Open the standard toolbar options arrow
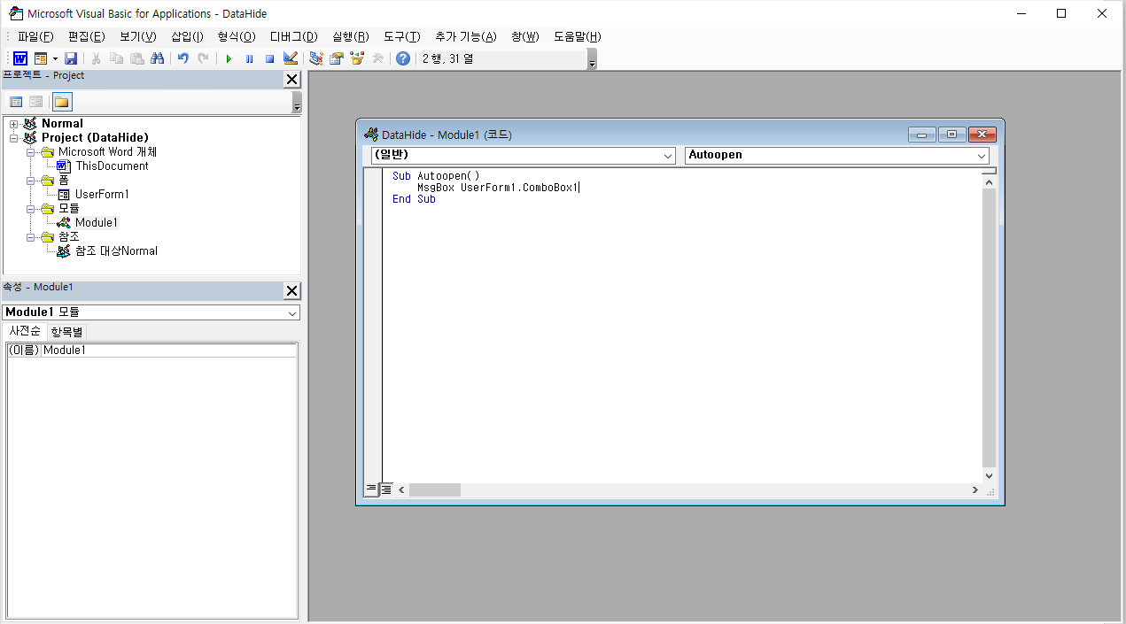This screenshot has width=1126, height=624. [x=592, y=59]
